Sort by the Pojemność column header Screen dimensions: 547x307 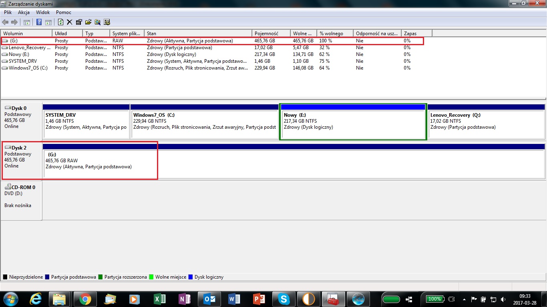(x=271, y=34)
